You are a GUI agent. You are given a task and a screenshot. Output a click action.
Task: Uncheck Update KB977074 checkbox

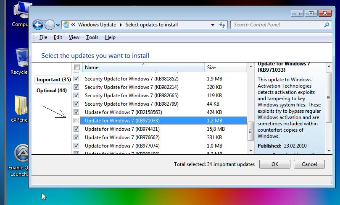(x=76, y=145)
